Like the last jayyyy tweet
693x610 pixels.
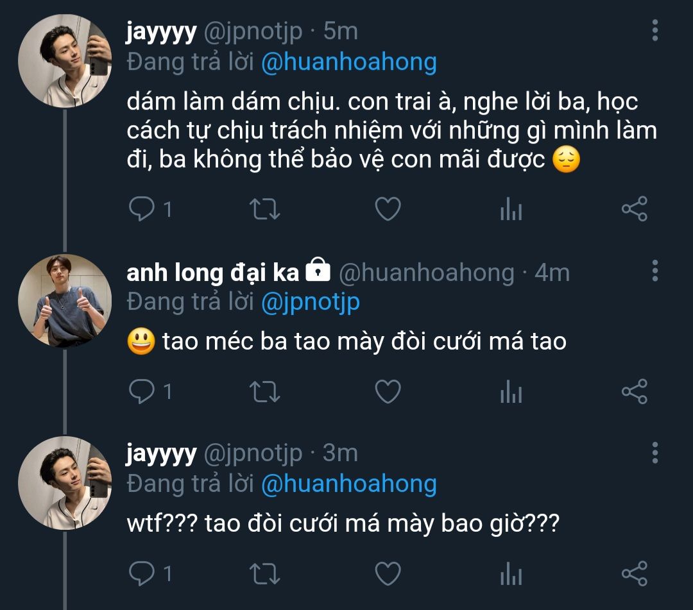point(388,573)
